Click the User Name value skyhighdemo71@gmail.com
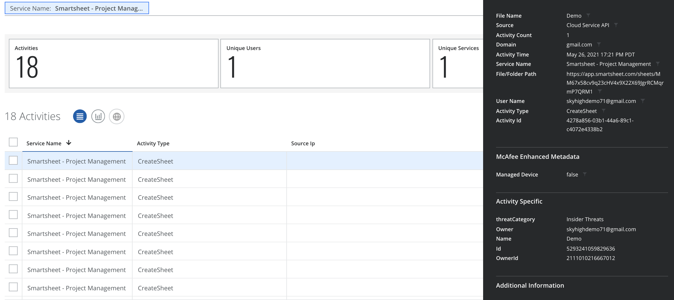 [x=601, y=101]
